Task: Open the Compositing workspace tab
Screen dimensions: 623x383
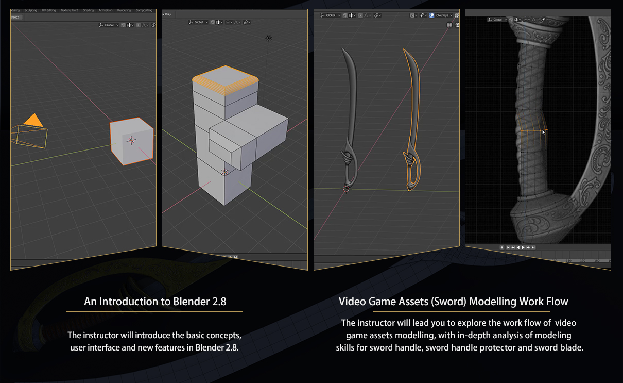Action: point(144,10)
